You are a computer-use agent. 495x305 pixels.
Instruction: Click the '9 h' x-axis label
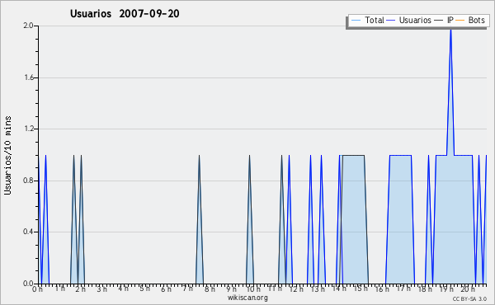tap(231, 289)
